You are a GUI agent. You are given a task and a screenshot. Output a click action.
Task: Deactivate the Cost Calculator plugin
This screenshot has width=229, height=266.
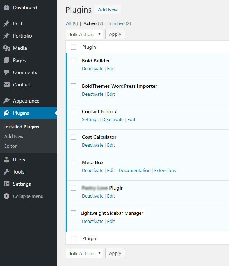pos(93,145)
